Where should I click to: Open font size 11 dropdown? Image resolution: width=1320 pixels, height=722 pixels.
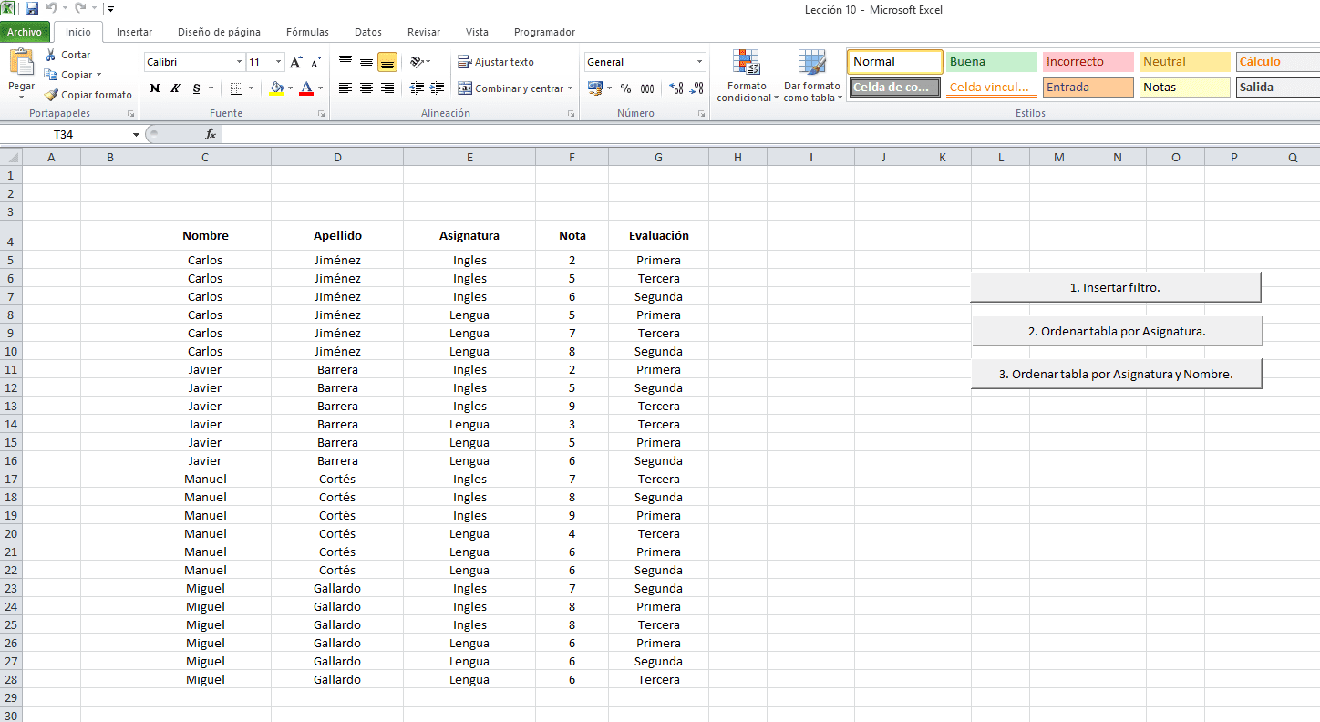click(278, 62)
